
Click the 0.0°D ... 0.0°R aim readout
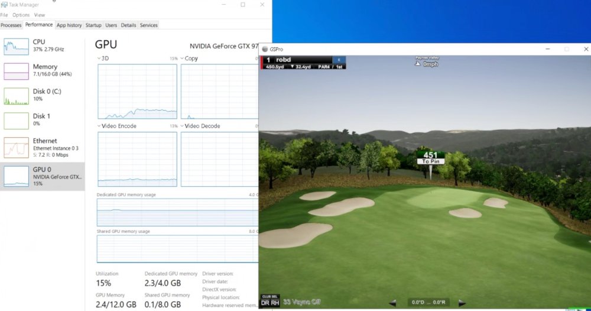428,302
